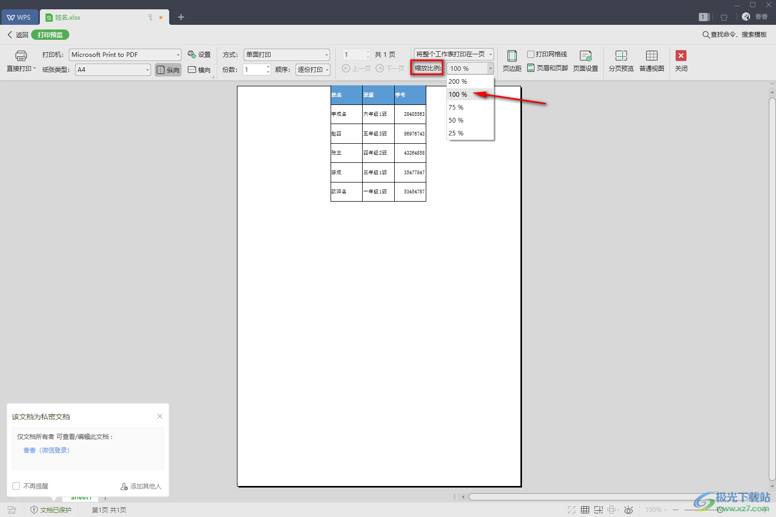Click the 返回 back button
Viewport: 776px width, 517px height.
(18, 35)
